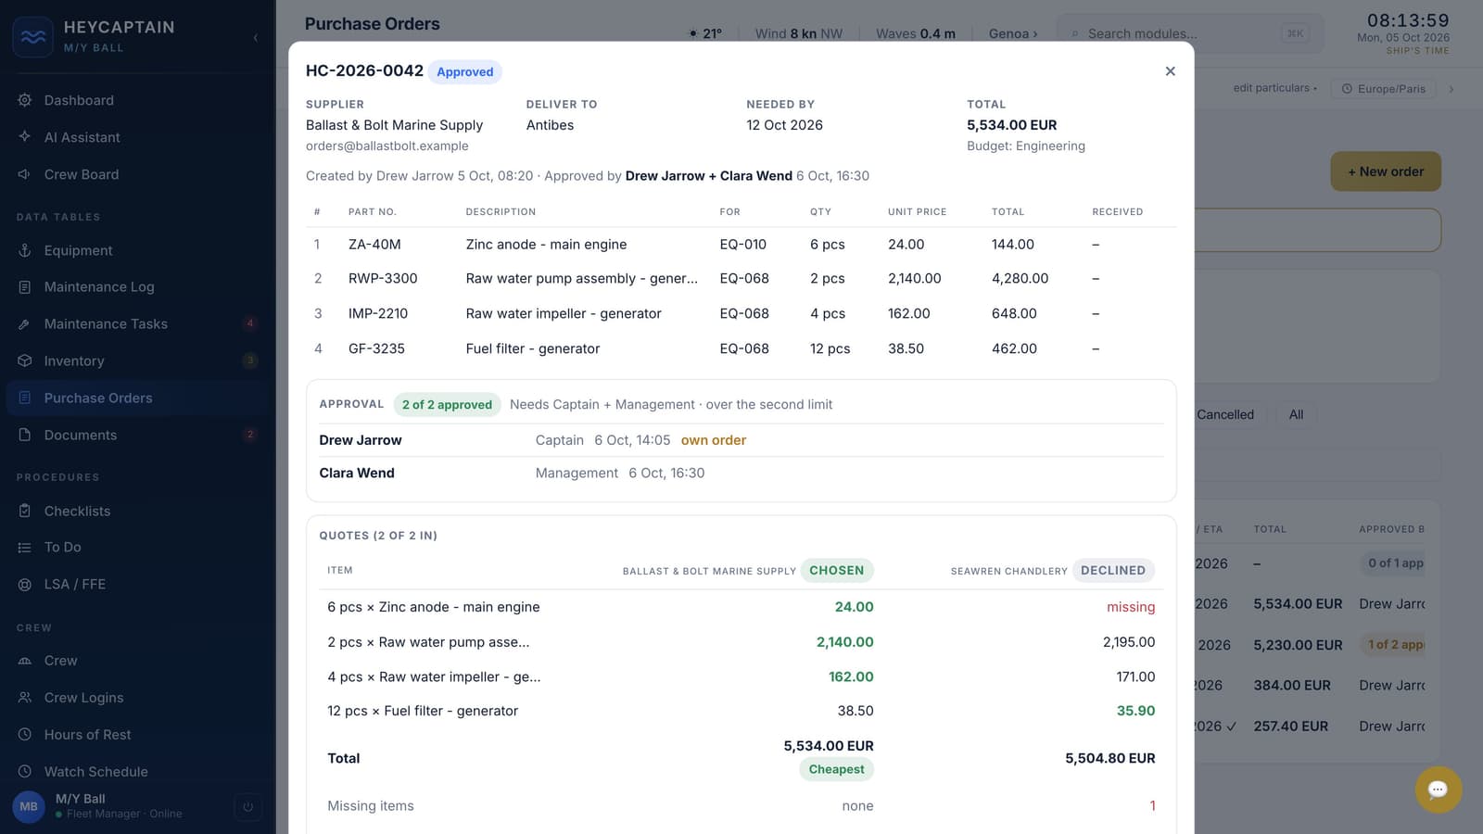The image size is (1483, 834).
Task: Click the Cheapest label under total
Action: point(836,769)
